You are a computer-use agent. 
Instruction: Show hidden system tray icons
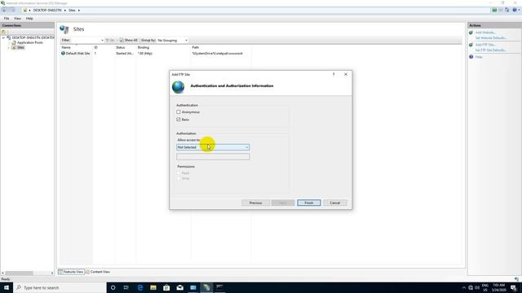click(x=464, y=287)
